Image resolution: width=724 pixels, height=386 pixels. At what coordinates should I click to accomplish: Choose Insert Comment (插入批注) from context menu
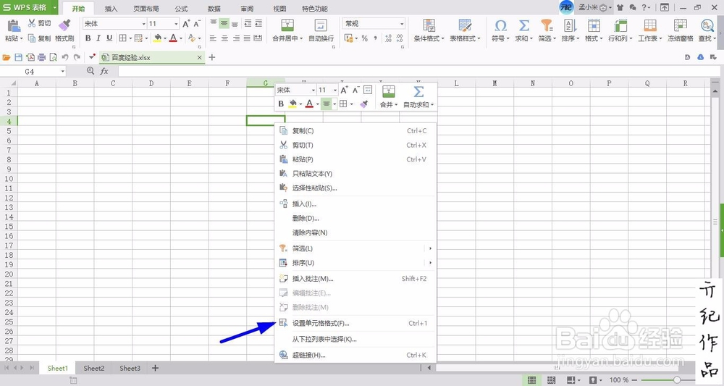355,279
